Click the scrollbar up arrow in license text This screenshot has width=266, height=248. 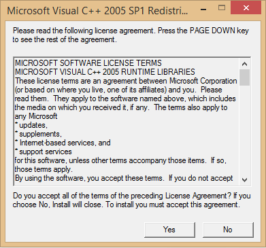244,64
